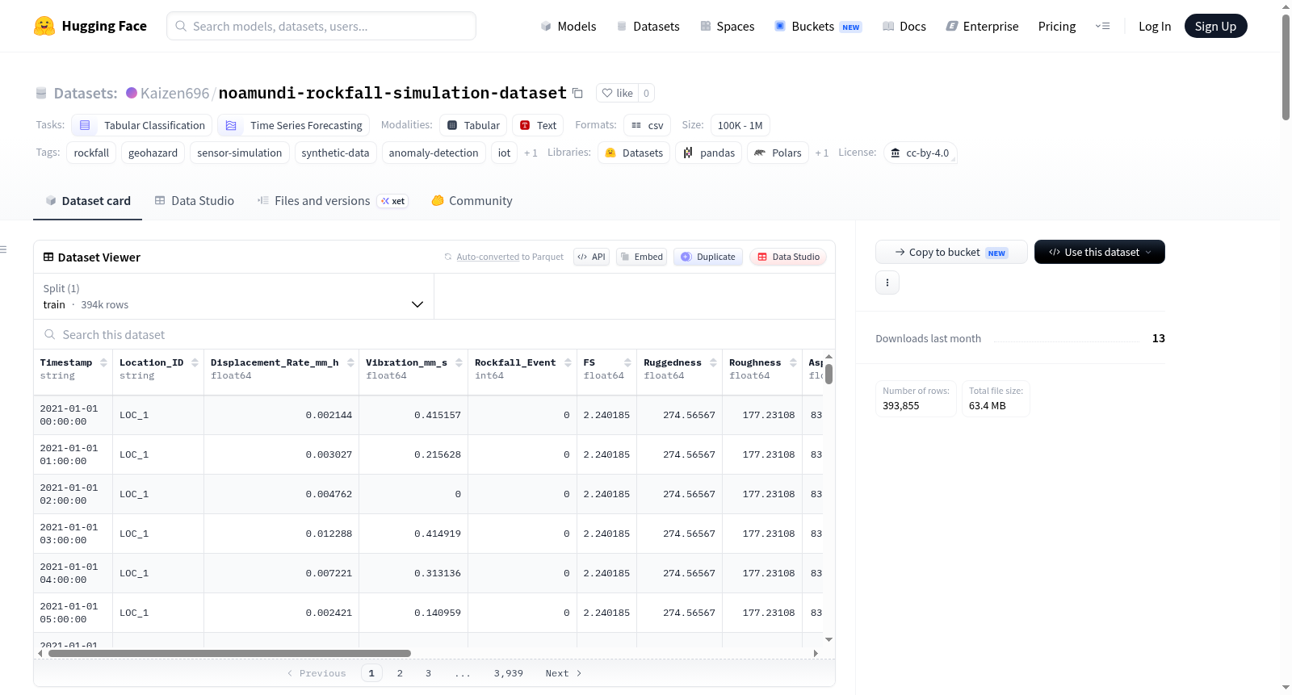
Task: Focus the top search models field
Action: (321, 26)
